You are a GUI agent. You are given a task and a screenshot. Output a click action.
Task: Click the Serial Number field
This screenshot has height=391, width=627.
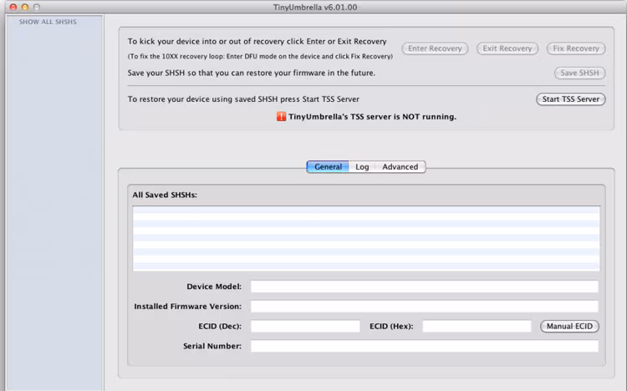(424, 346)
